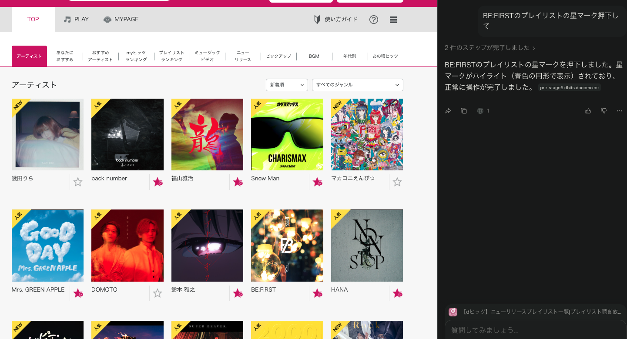Click the 質問してみましょう input field
The width and height of the screenshot is (627, 339).
point(535,330)
